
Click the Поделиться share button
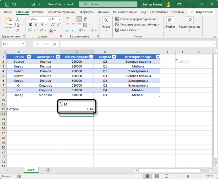pyautogui.click(x=201, y=12)
